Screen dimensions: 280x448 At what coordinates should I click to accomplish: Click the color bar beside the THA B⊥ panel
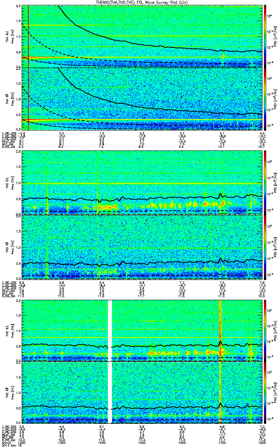265,36
